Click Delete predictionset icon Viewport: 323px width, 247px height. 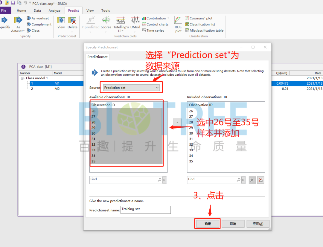(x=72, y=22)
